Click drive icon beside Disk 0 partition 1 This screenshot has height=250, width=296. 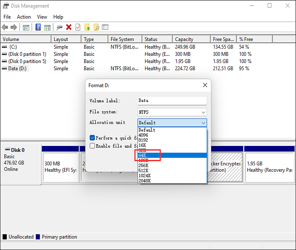(5, 54)
